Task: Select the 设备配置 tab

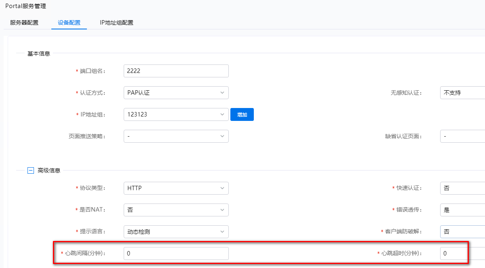Action: click(x=69, y=23)
